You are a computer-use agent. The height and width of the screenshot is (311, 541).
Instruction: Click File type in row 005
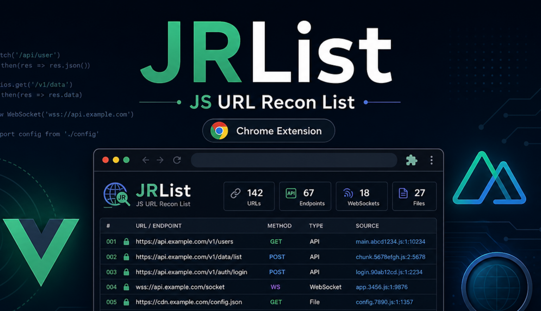(315, 302)
